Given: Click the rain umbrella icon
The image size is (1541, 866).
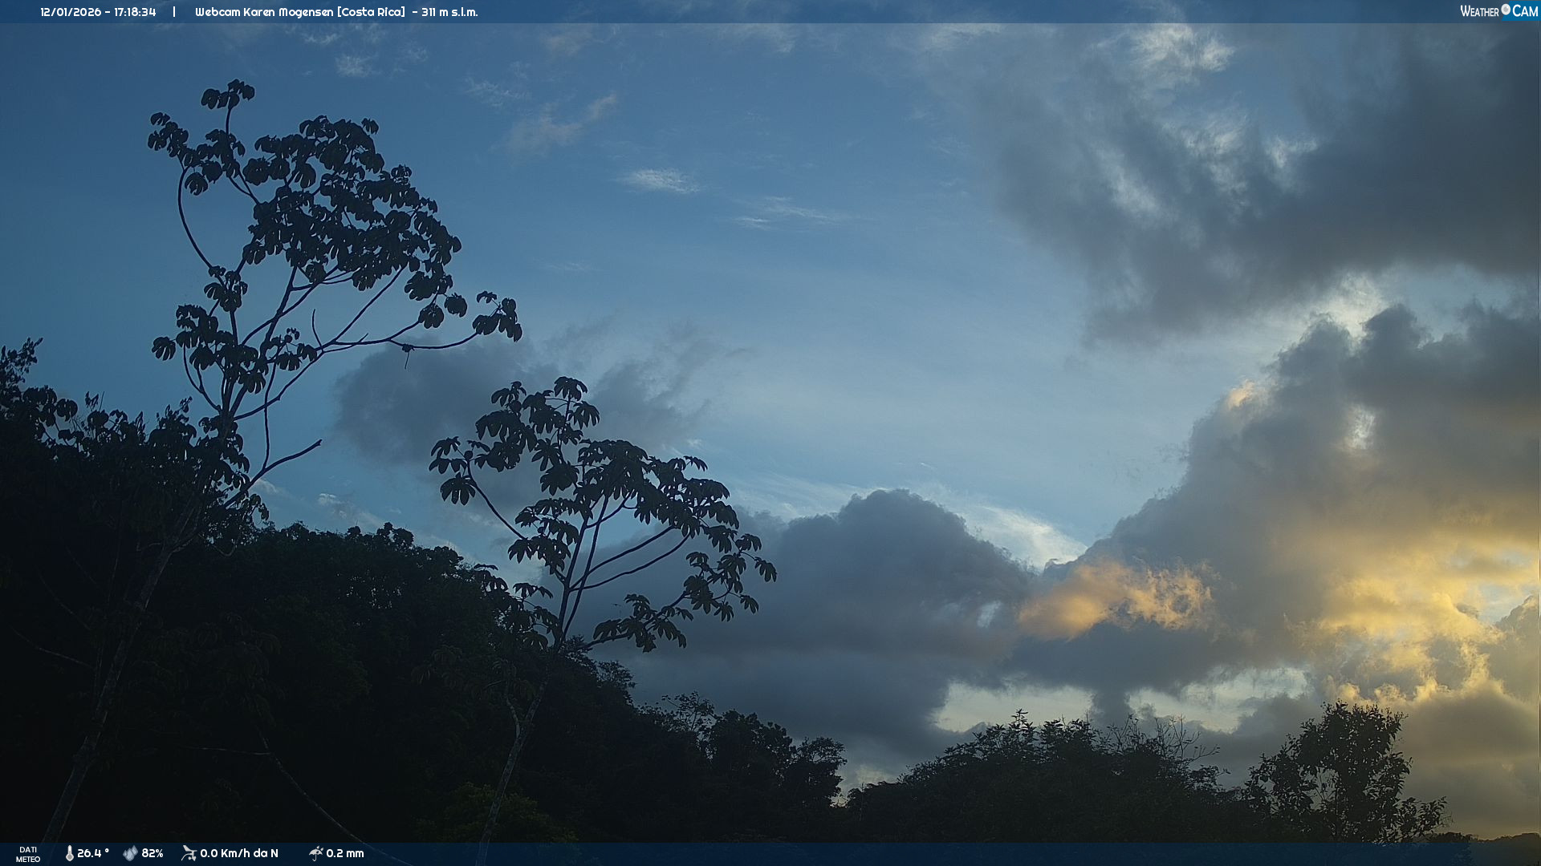Looking at the screenshot, I should 315,853.
